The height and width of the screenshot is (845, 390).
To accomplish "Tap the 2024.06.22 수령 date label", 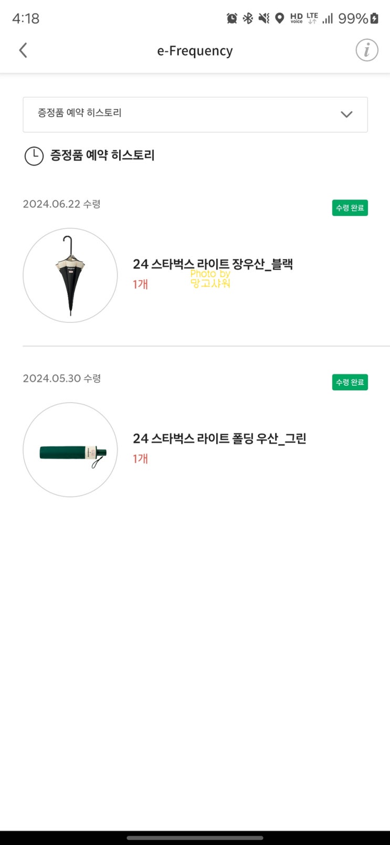I will [61, 204].
